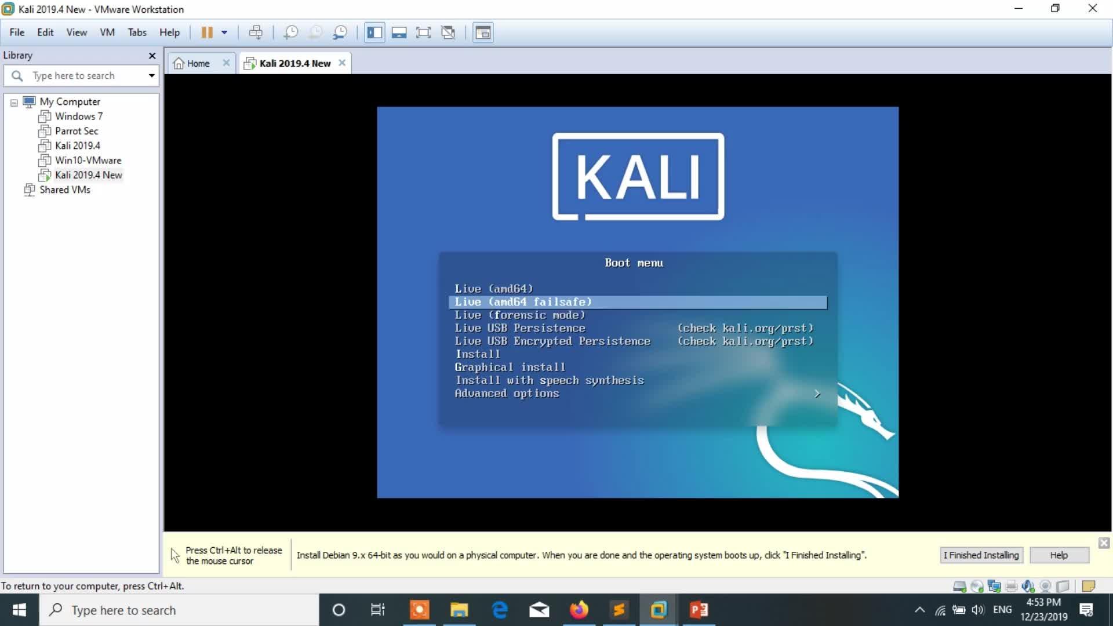
Task: Click the network adapter status icon
Action: pos(994,586)
